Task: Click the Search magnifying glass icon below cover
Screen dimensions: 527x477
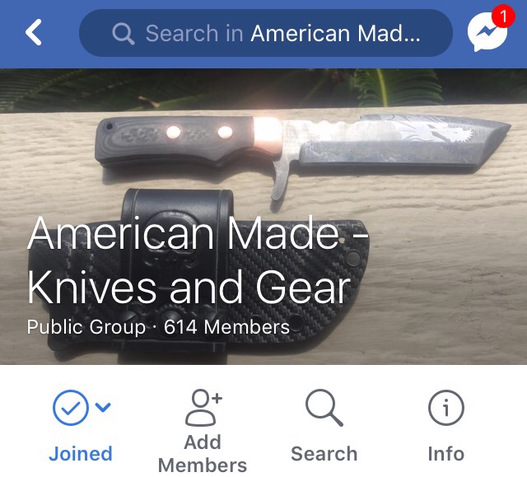Action: tap(324, 408)
